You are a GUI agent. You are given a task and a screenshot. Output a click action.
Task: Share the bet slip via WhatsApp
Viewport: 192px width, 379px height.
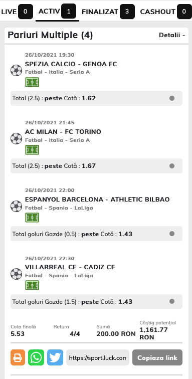click(36, 357)
